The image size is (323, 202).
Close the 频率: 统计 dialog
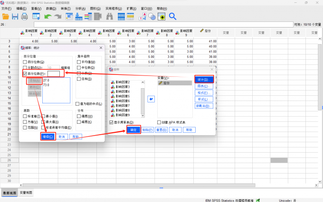pos(101,48)
